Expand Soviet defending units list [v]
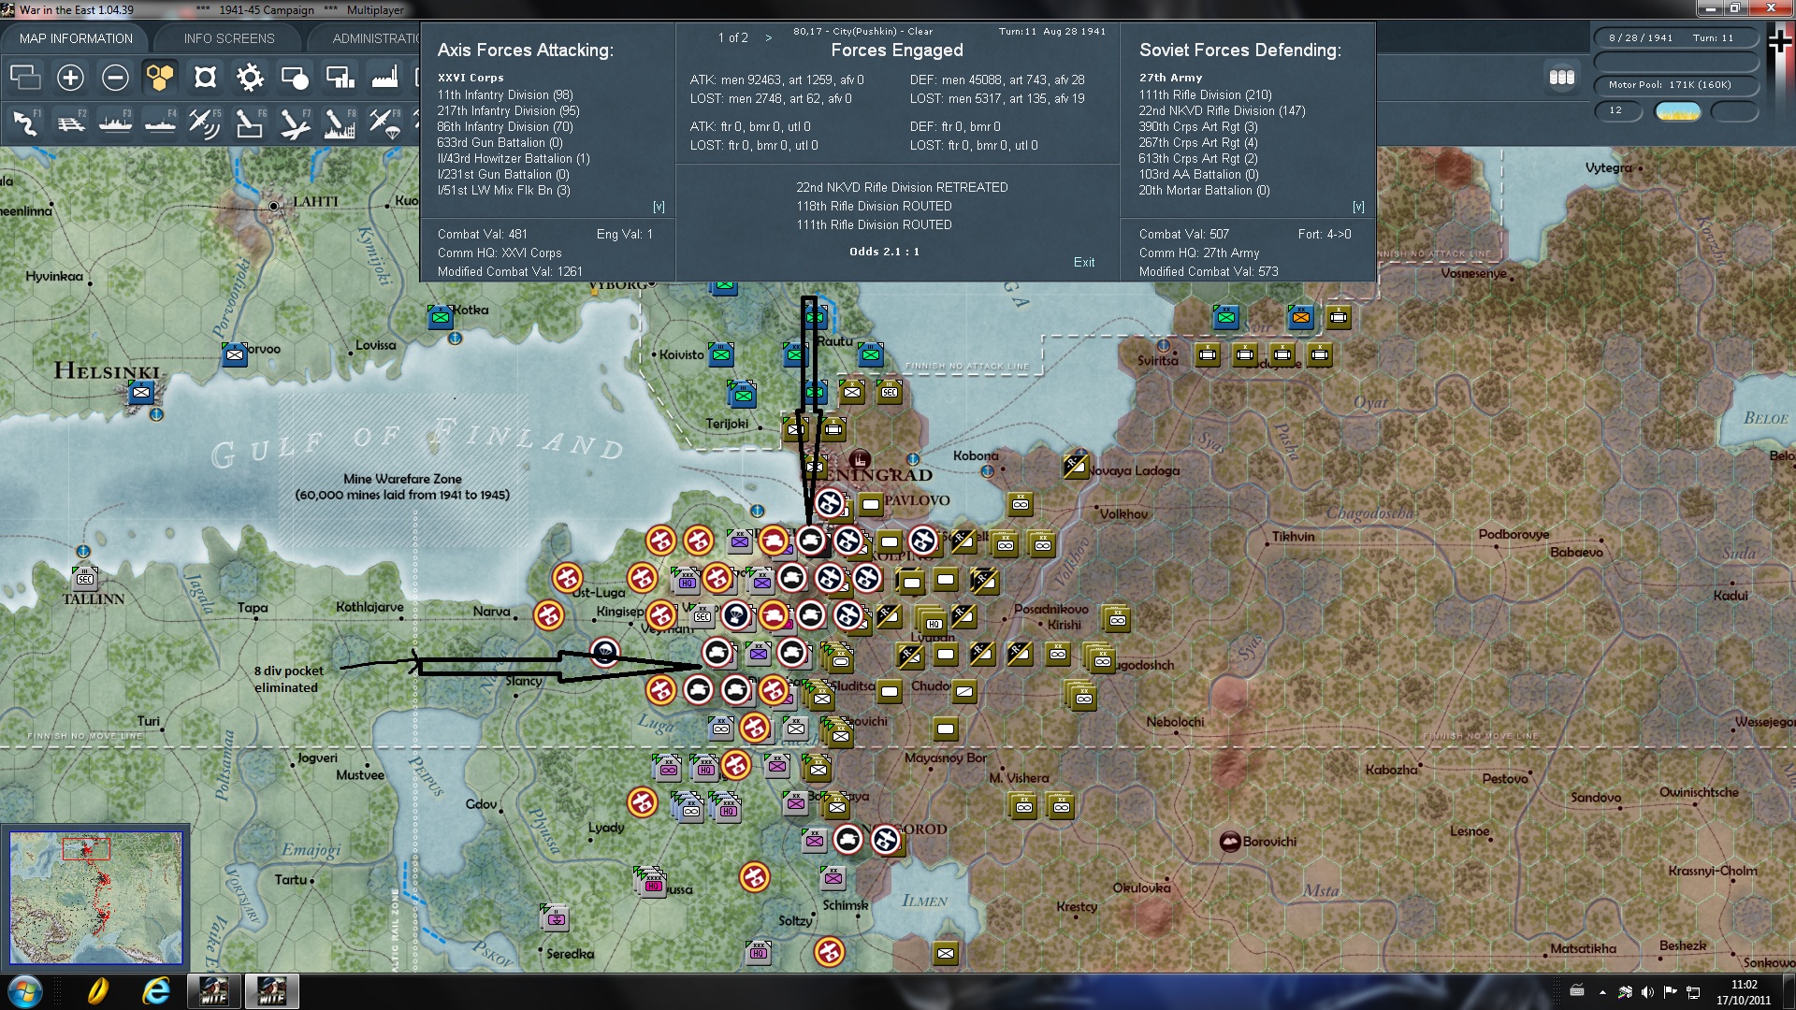Screen dimensions: 1796x1010 click(1358, 207)
